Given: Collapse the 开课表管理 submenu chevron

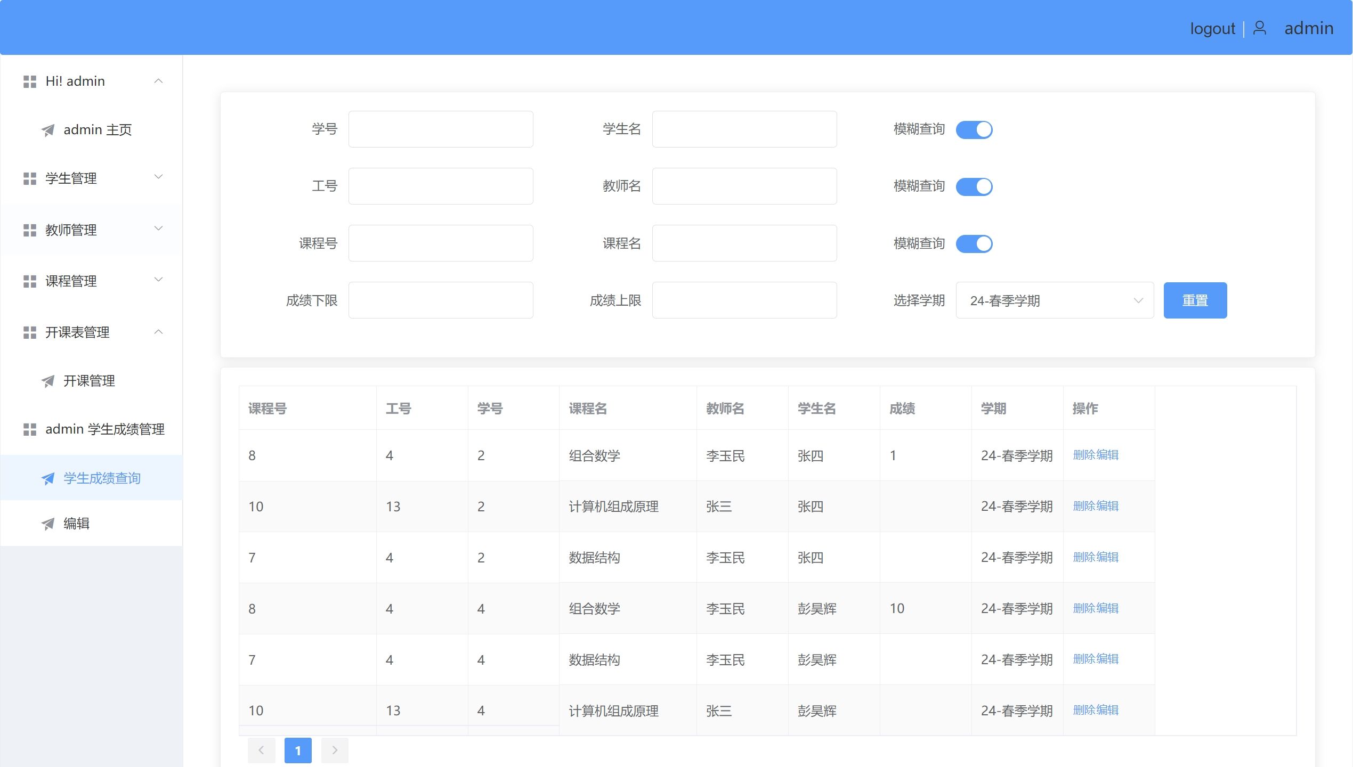Looking at the screenshot, I should pos(158,332).
